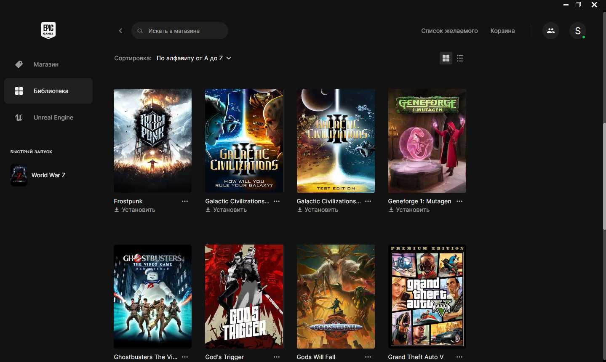Click Установить under Frostpunk
The image size is (606, 362).
139,210
